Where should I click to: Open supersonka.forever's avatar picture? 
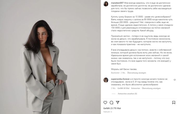pos(106,80)
